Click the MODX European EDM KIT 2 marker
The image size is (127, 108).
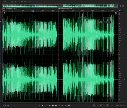pos(10,9)
